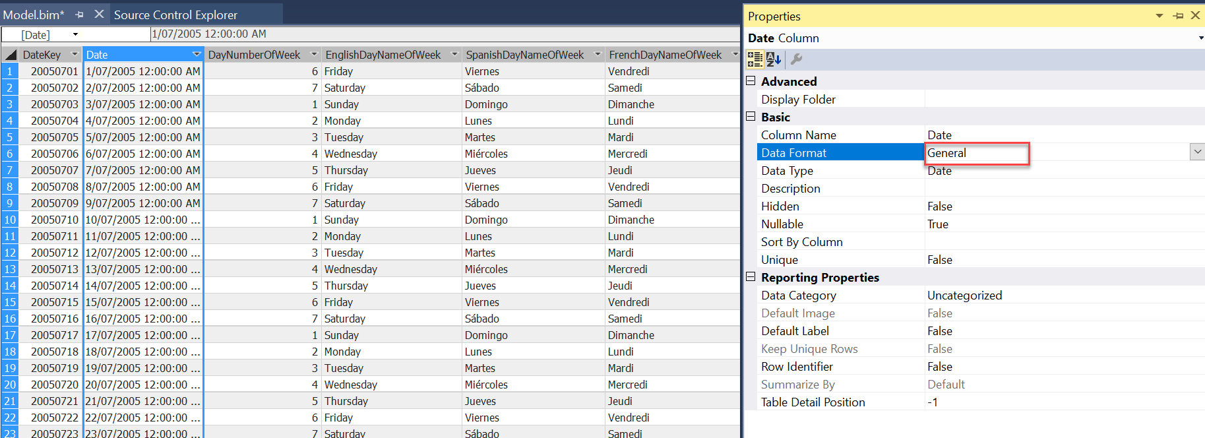Open the DateKey column filter dropdown

pyautogui.click(x=75, y=54)
